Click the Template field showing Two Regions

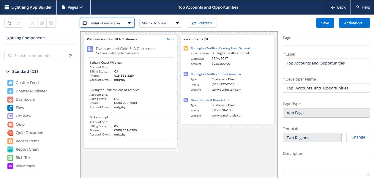tap(312, 138)
